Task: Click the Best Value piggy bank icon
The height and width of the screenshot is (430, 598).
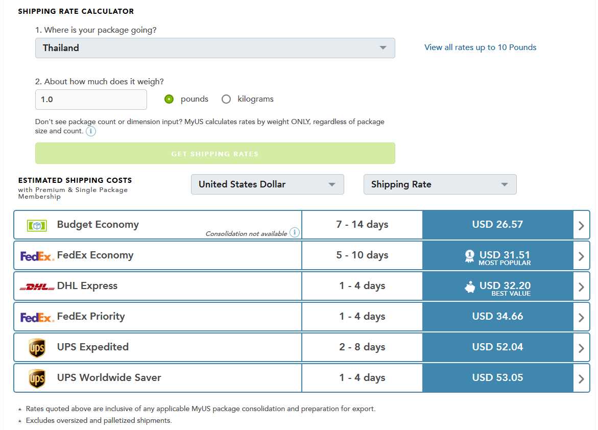Action: 470,287
